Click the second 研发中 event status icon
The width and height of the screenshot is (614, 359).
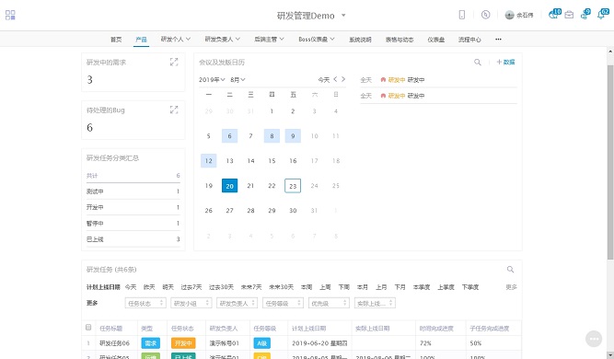pyautogui.click(x=383, y=96)
